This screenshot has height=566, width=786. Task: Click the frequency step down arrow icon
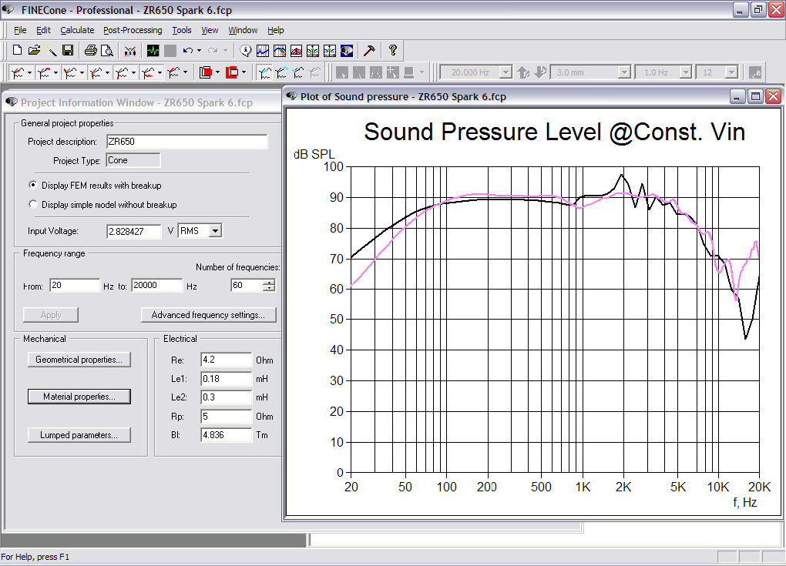(540, 72)
